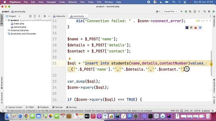Open Apple menu
The width and height of the screenshot is (216, 121).
(5, 2)
